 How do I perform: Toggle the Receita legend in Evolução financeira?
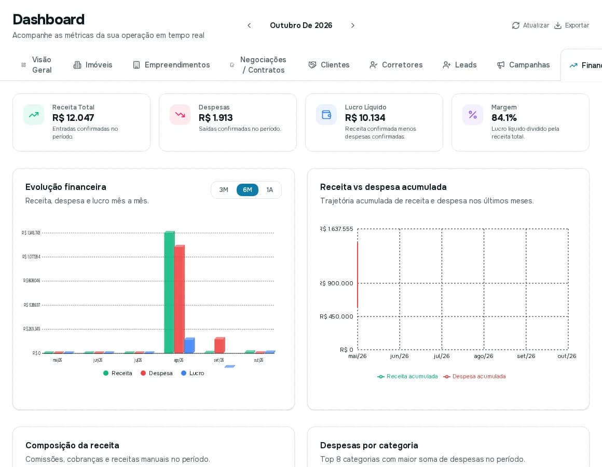[118, 373]
